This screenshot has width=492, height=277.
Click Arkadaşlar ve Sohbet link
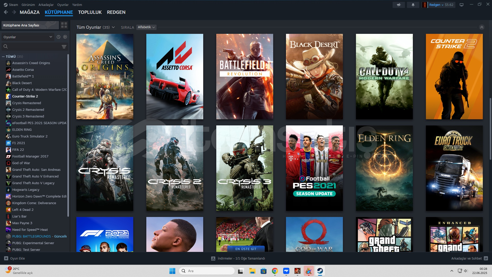[466, 258]
